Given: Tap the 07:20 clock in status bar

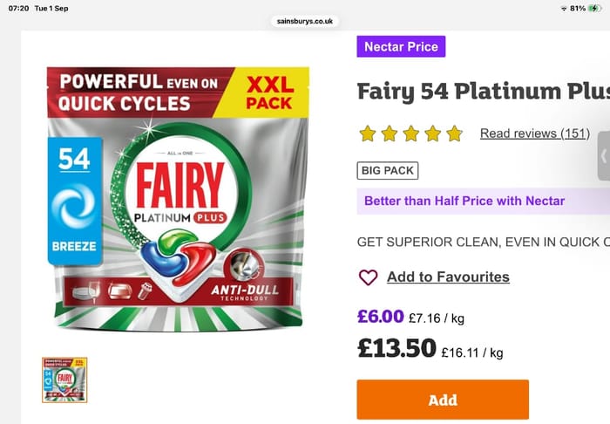Looking at the screenshot, I should click(x=18, y=8).
